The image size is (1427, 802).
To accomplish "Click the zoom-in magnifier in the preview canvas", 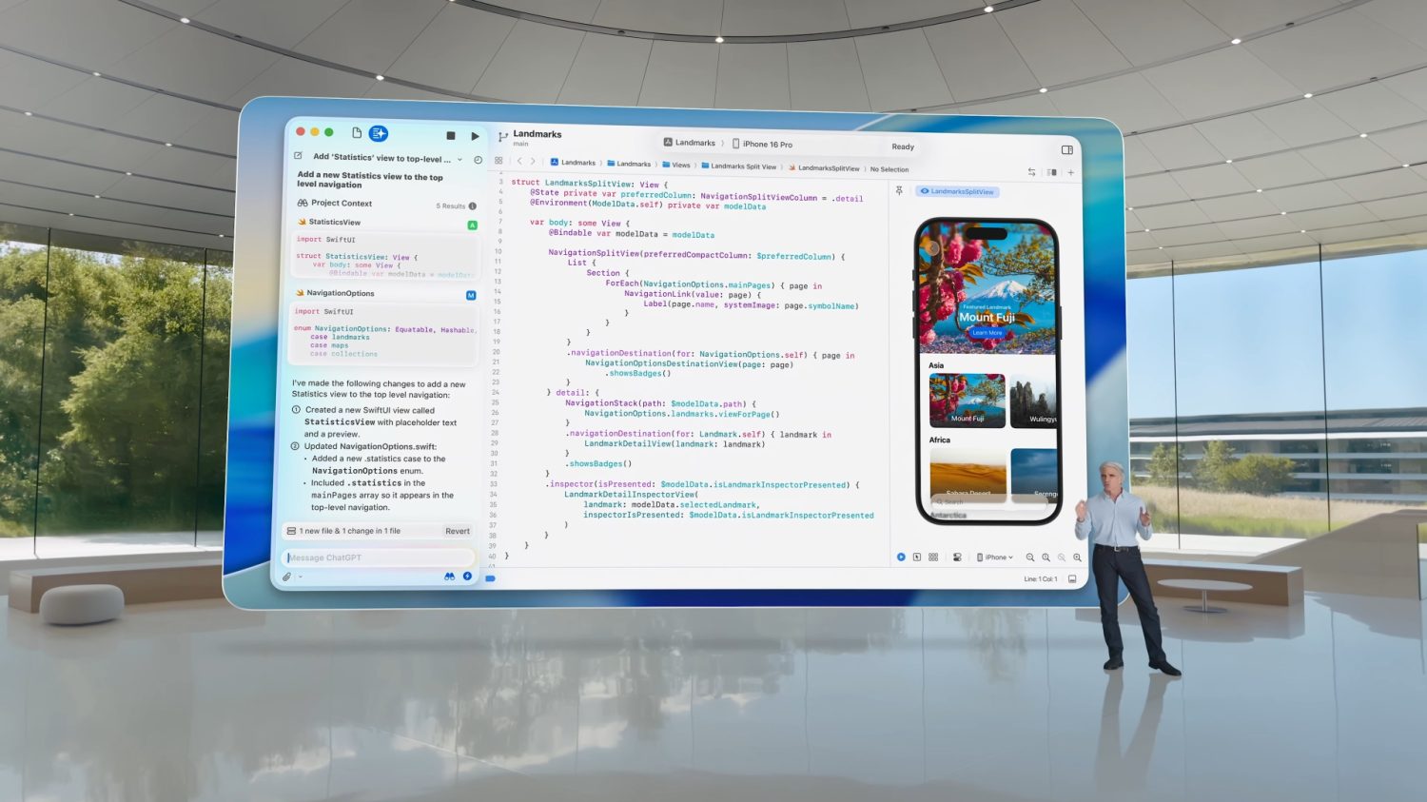I will point(1046,557).
